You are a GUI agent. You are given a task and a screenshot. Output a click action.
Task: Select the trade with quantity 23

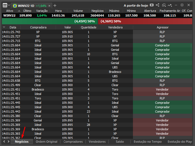(97, 112)
